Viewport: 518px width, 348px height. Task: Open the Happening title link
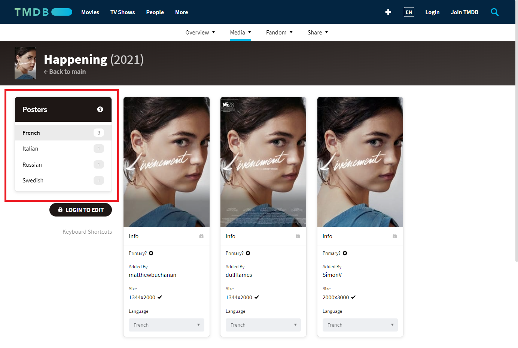[x=76, y=59]
